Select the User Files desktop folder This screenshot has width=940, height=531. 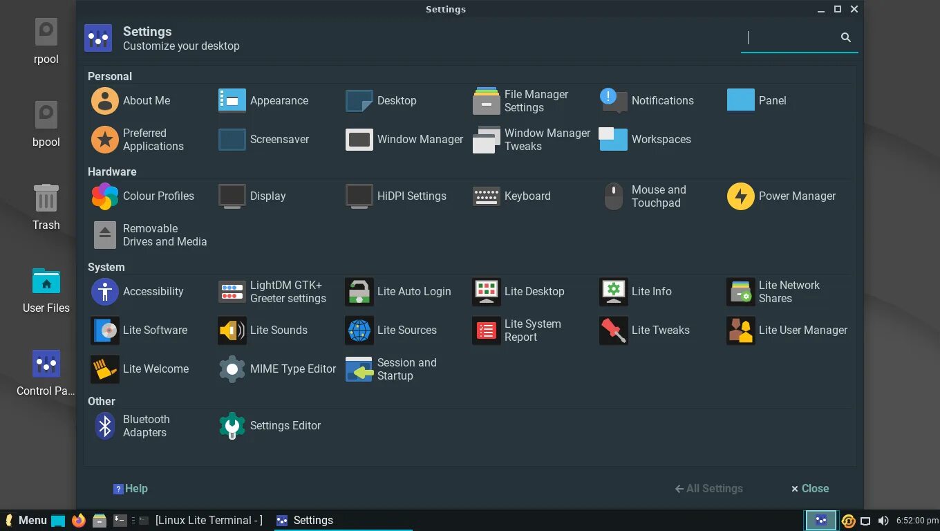(x=46, y=290)
